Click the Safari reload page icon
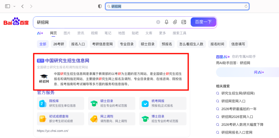This screenshot has height=138, width=279. 246,6
